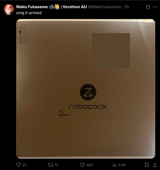This screenshot has height=170, width=160.
Task: Open Mako Fukasame's profile avatar
Action: coord(8,10)
